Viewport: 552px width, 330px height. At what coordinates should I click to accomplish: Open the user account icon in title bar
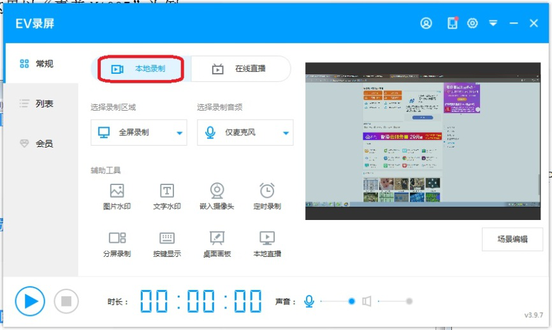[x=426, y=24]
